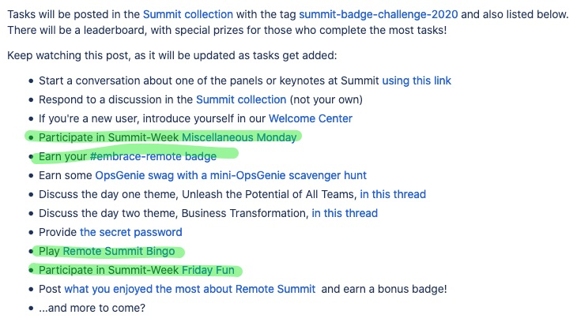Image resolution: width=577 pixels, height=322 pixels.
Task: Open the summit-badge-challenge-2020 tag link
Action: [379, 14]
